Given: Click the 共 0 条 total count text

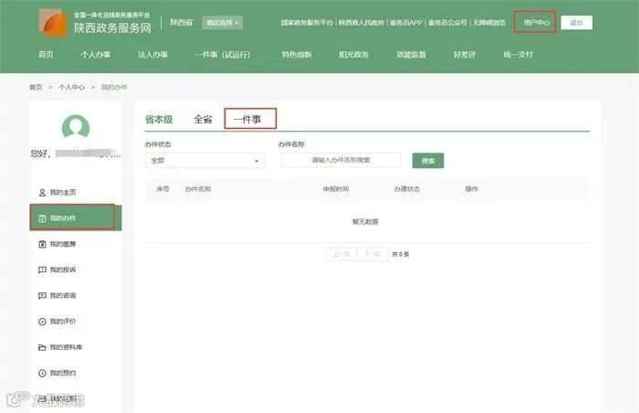Looking at the screenshot, I should pyautogui.click(x=401, y=254).
